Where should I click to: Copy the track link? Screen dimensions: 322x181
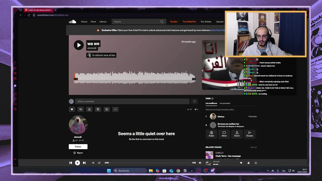click(98, 109)
